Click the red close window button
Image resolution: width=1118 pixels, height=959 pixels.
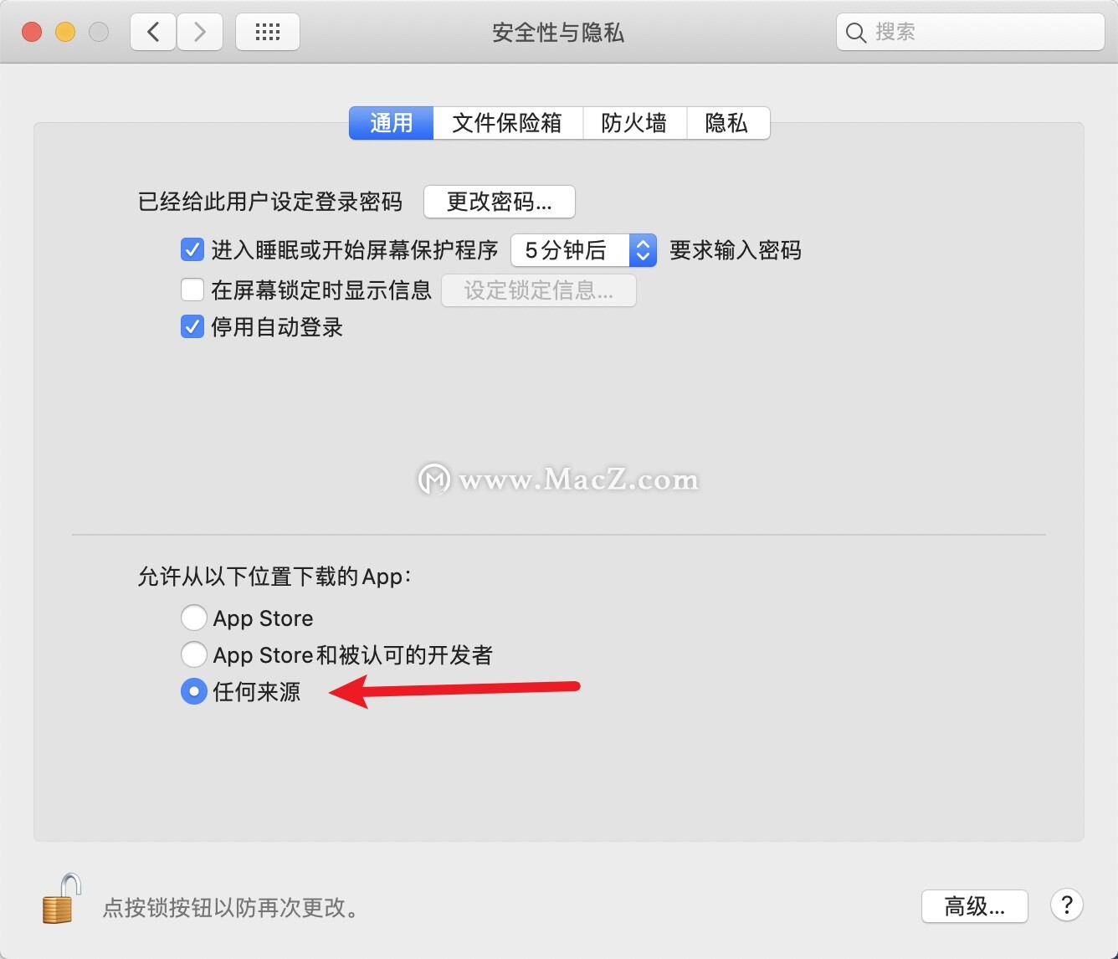pyautogui.click(x=32, y=32)
